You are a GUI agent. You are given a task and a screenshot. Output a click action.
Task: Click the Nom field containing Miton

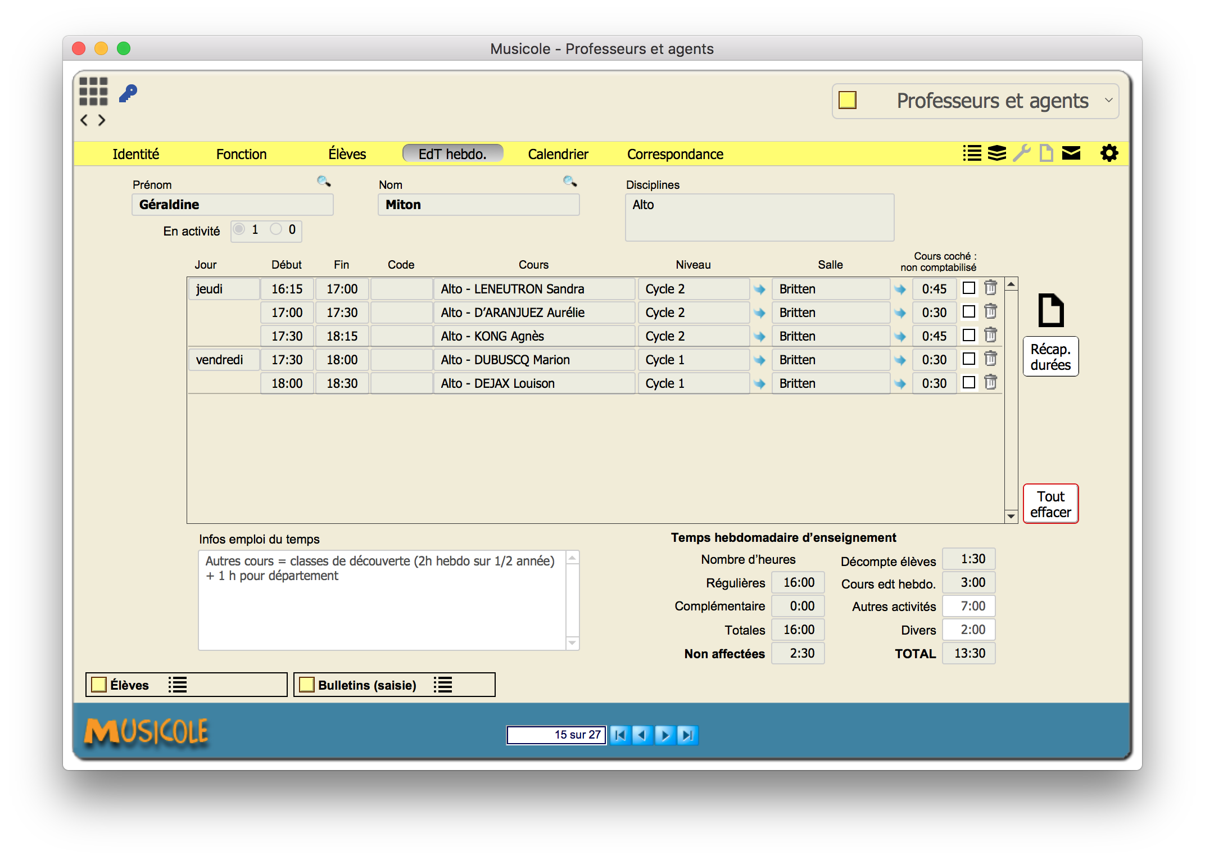click(x=478, y=205)
